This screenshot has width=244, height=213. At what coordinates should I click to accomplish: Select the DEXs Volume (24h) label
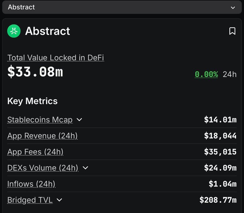tap(43, 168)
